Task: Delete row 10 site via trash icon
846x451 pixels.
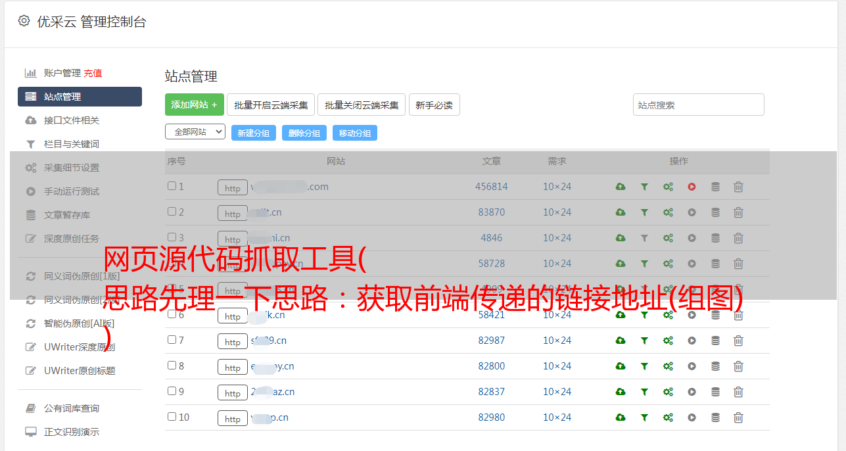Action: pyautogui.click(x=738, y=417)
